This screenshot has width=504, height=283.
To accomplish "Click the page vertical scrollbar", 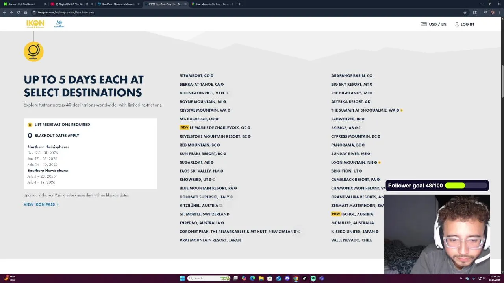I will 502,83.
